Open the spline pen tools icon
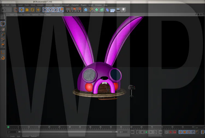 91,10
